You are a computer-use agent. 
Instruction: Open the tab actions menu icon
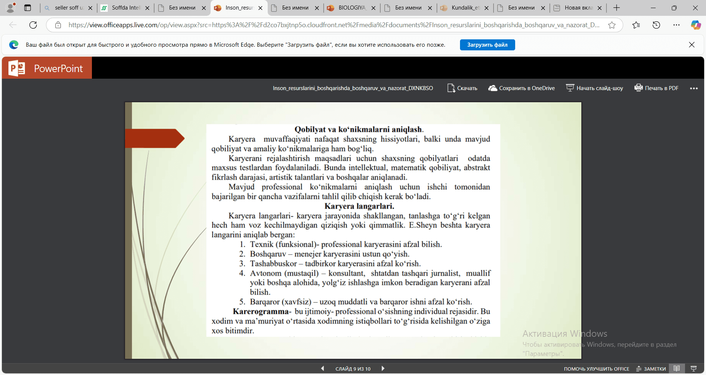28,8
